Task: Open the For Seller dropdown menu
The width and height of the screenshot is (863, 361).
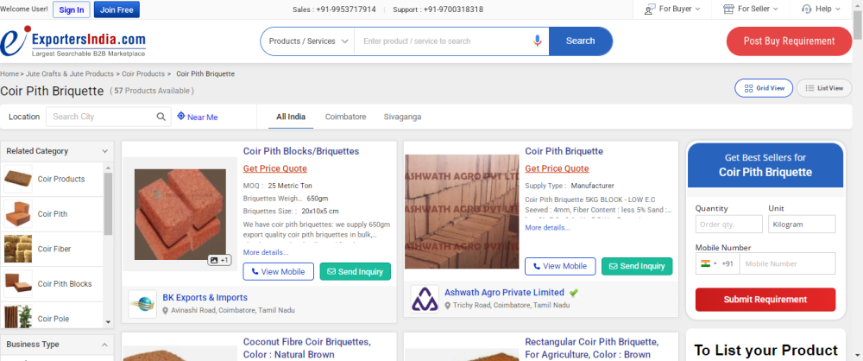Action: (x=751, y=9)
